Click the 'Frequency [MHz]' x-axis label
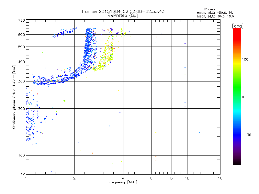 tap(123, 182)
